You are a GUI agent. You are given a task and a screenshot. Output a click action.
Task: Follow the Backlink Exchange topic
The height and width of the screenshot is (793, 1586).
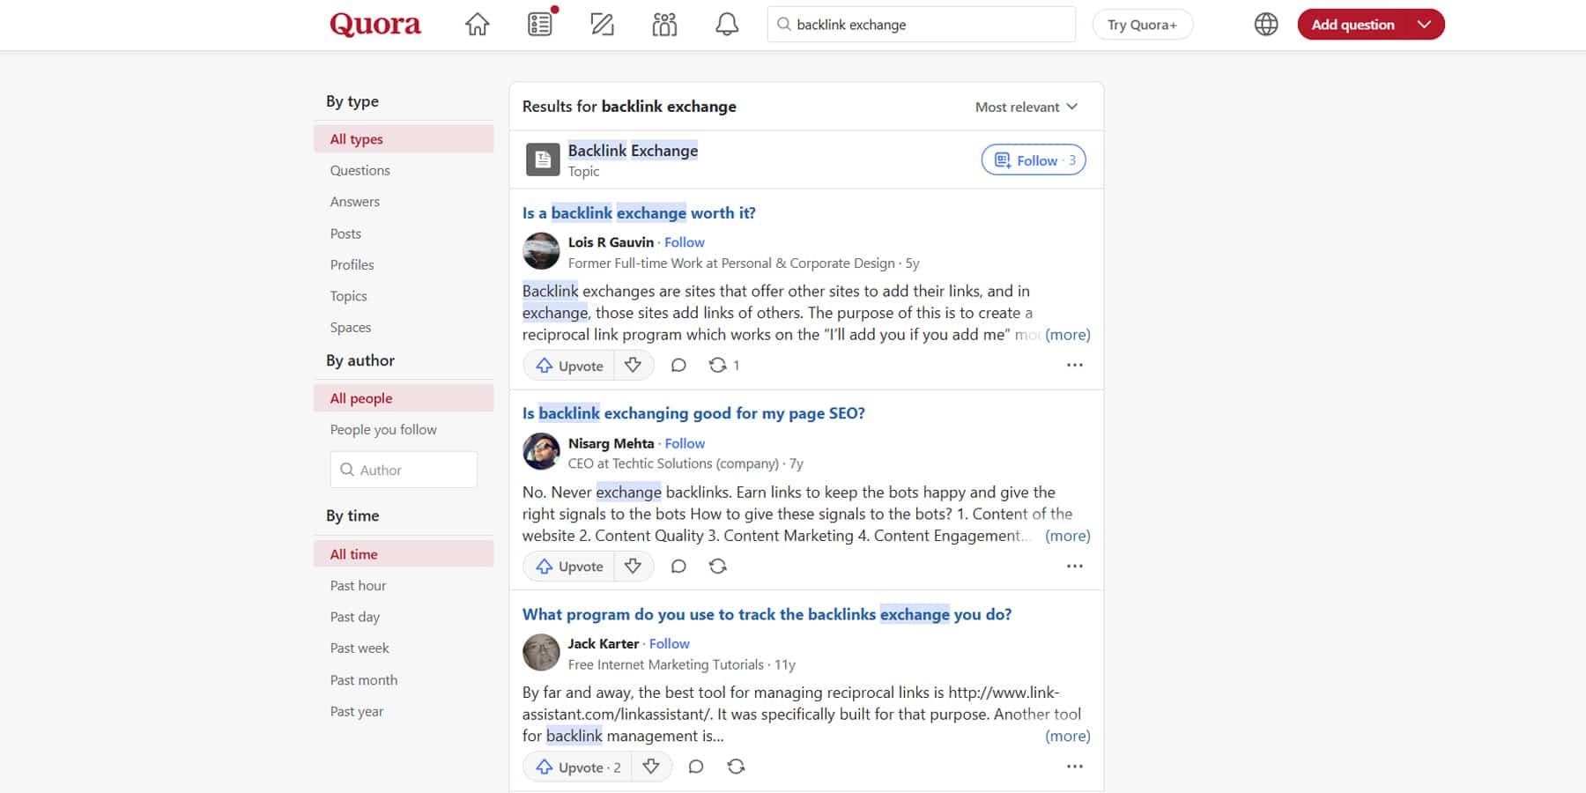1033,159
